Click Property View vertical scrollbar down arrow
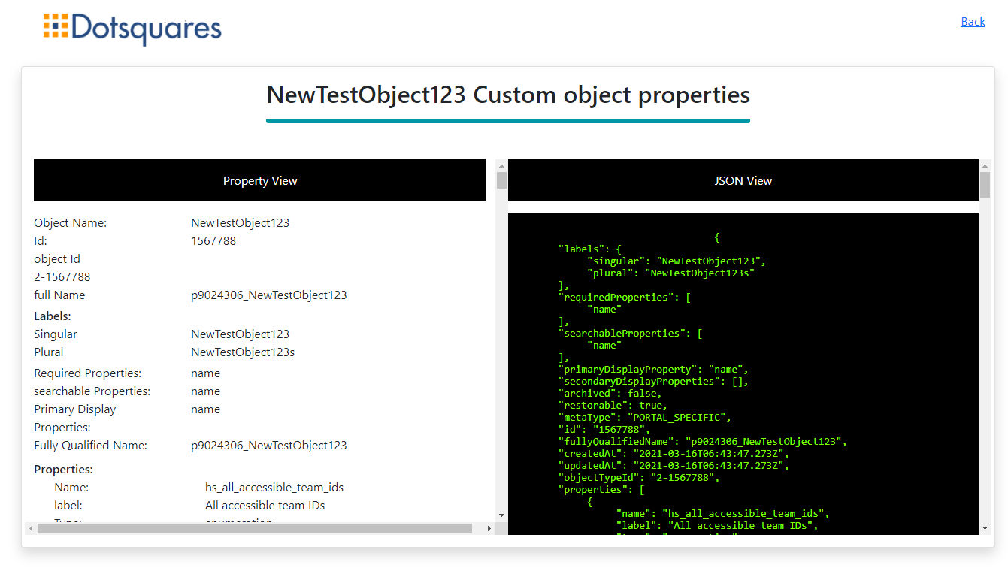1008x568 pixels. click(502, 515)
